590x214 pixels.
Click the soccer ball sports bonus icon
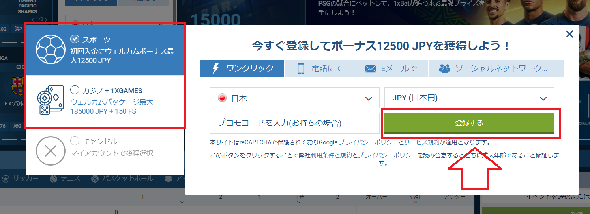pyautogui.click(x=50, y=50)
